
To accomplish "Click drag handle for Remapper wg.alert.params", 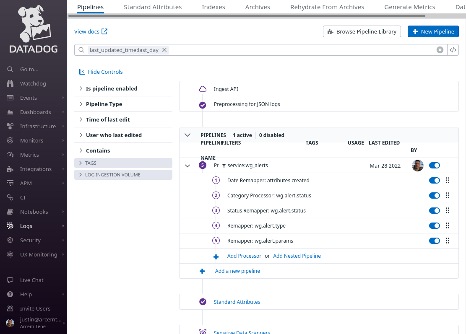I will pos(448,241).
